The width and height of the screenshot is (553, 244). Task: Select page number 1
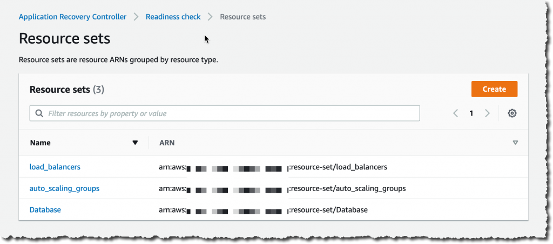coord(471,113)
